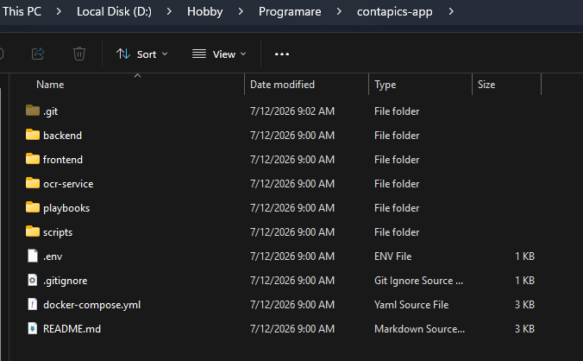Click the 1 KB size of .gitignore
This screenshot has width=583, height=361.
tap(524, 280)
